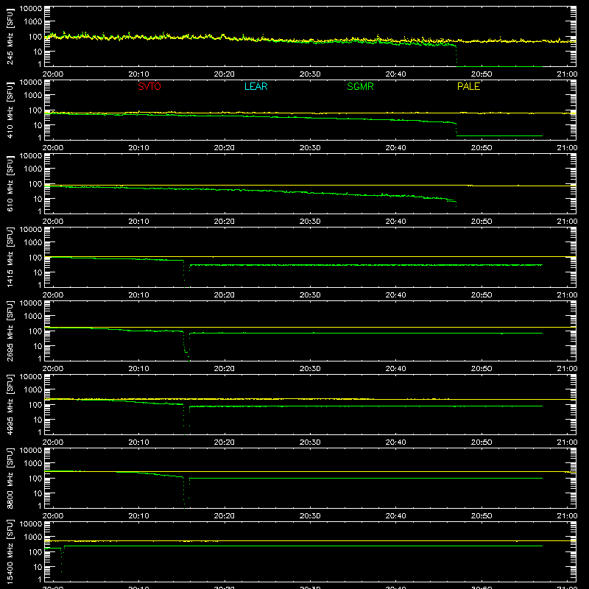Click 20:00 time label of 4995 MHz plot
Screen dimensions: 589x589
[52, 442]
